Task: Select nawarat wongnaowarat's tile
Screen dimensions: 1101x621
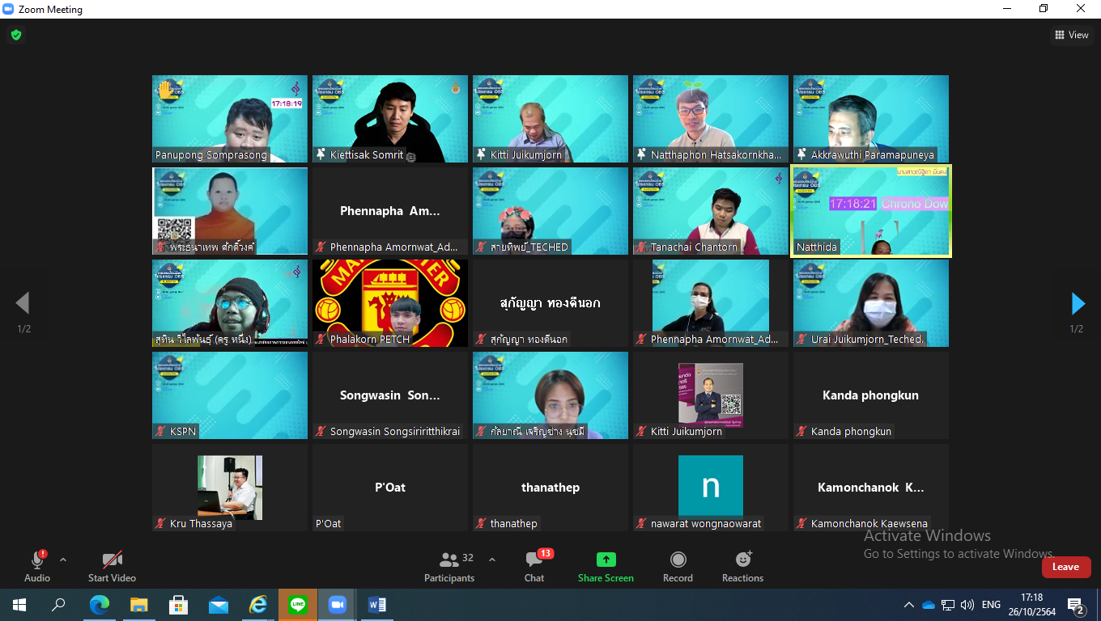Action: click(711, 488)
